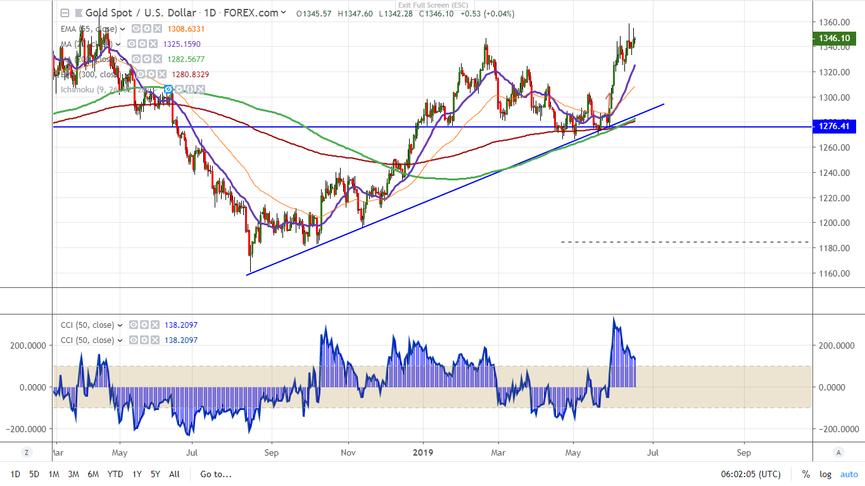
Task: Open settings for EMA (300, close)
Action: point(150,75)
